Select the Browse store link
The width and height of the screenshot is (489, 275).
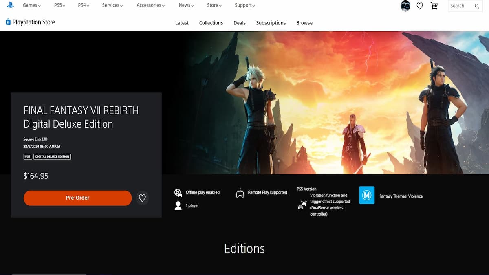[304, 23]
